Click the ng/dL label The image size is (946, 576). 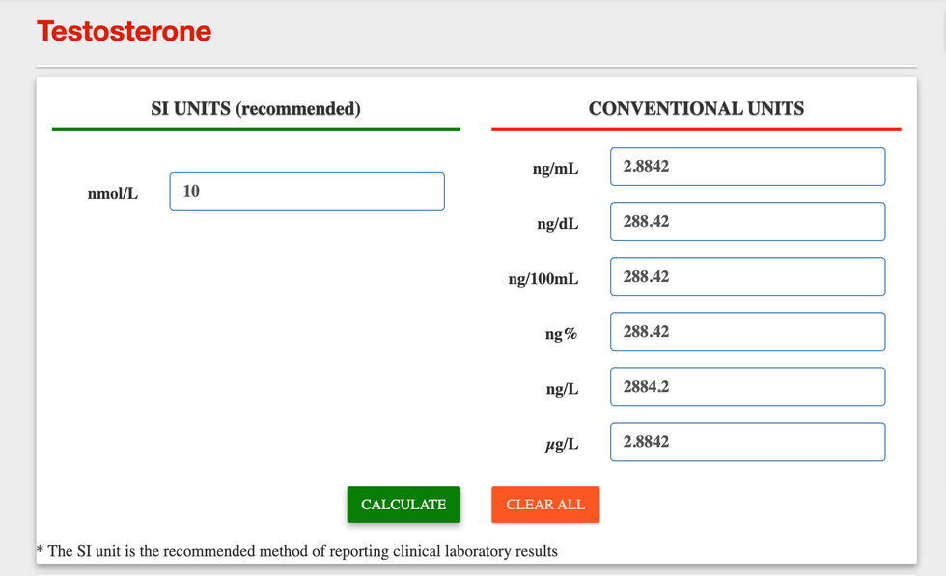(x=558, y=224)
